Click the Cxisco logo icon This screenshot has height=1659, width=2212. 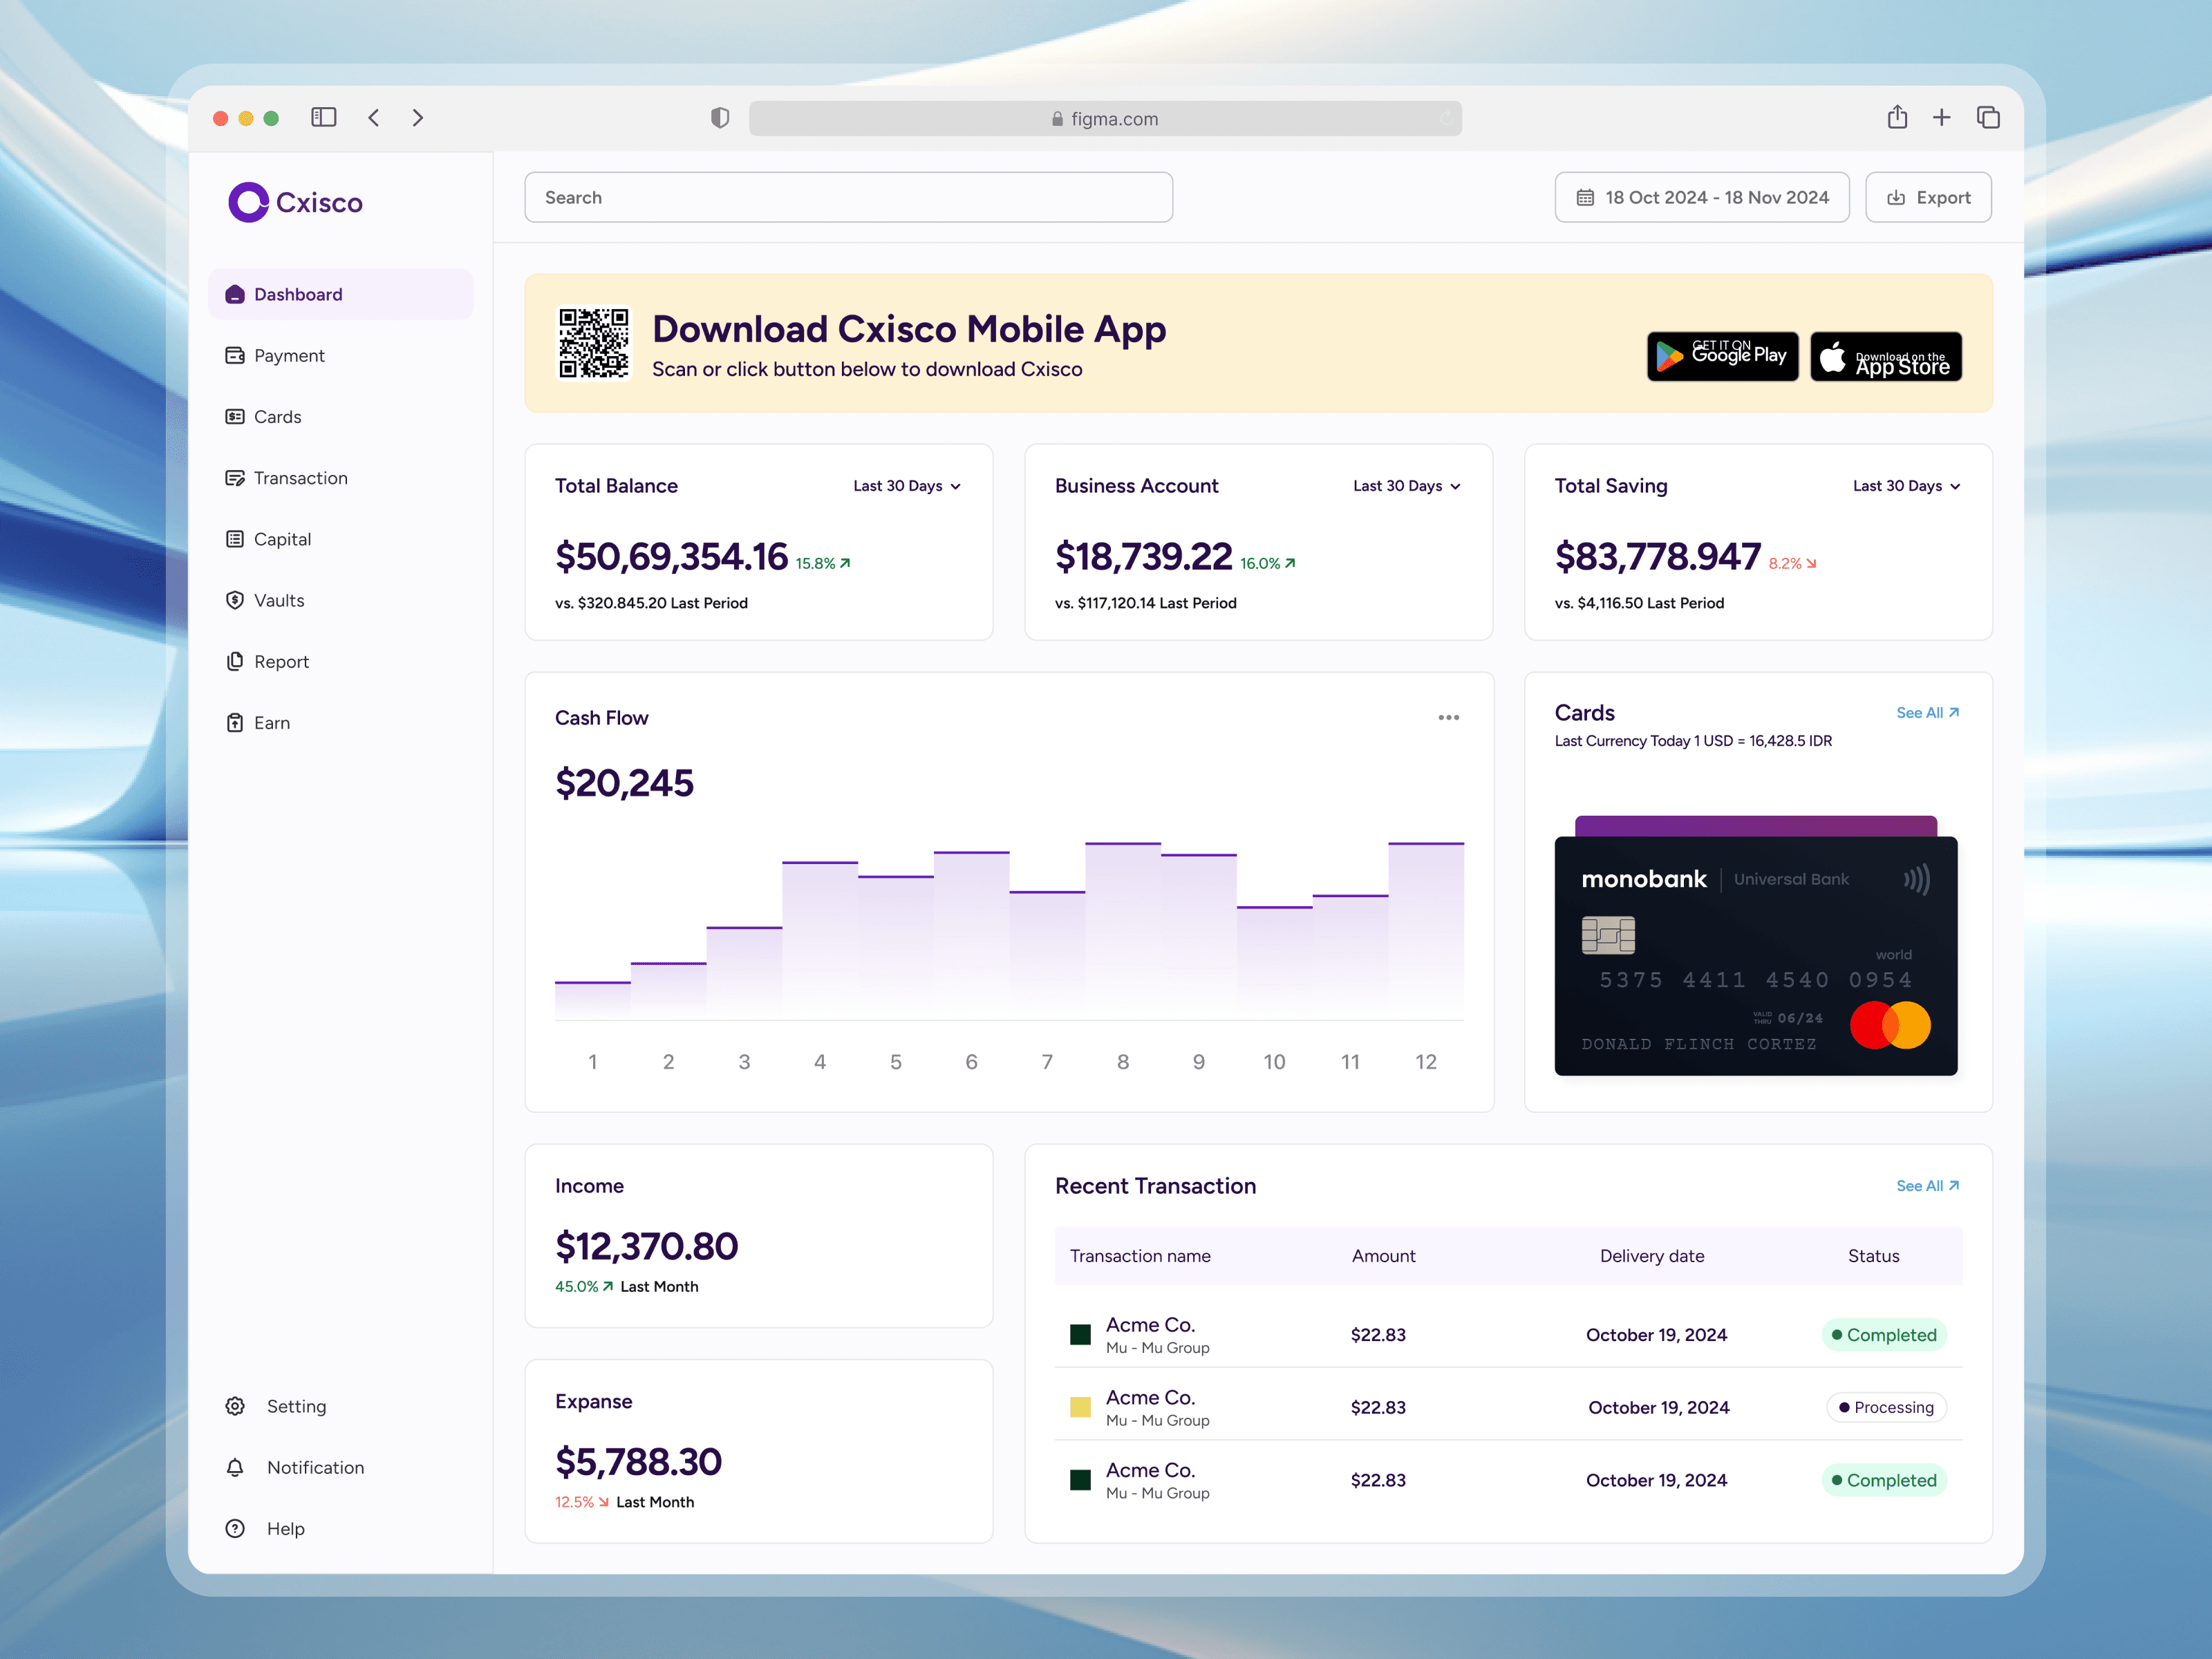pyautogui.click(x=248, y=202)
